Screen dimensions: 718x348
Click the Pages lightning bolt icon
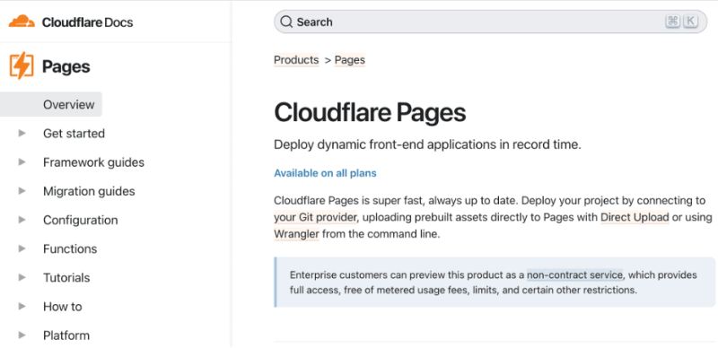click(x=22, y=65)
